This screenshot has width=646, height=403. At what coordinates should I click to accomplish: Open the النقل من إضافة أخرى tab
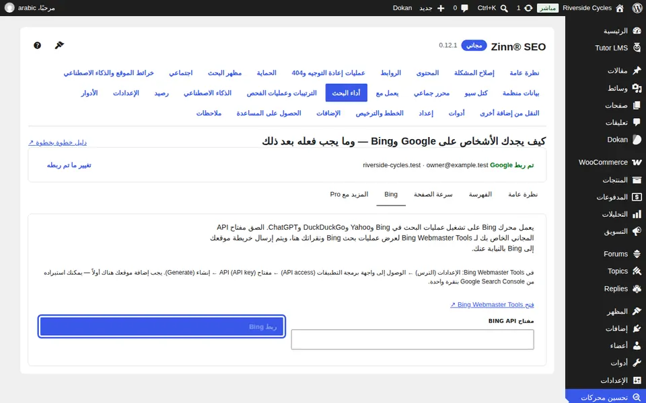[509, 113]
